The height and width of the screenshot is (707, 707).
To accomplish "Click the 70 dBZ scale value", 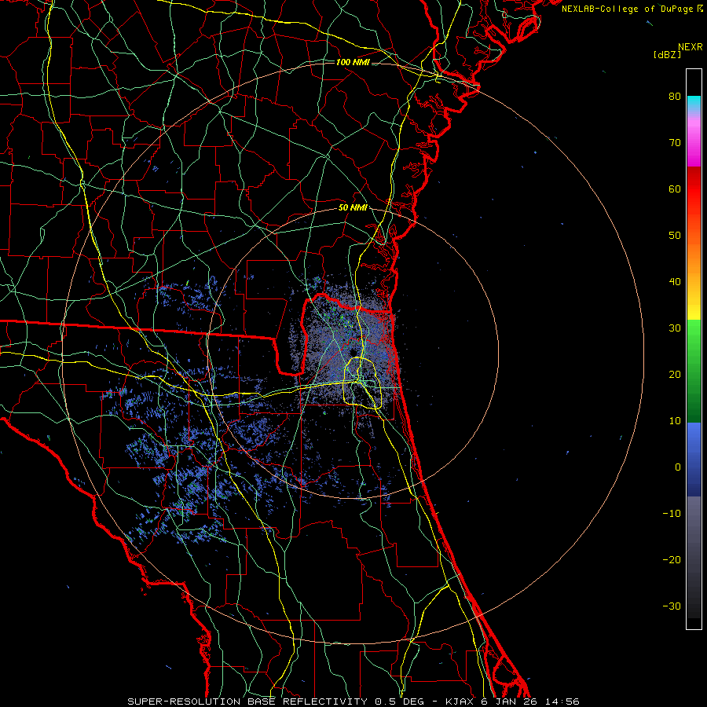I will tap(675, 143).
